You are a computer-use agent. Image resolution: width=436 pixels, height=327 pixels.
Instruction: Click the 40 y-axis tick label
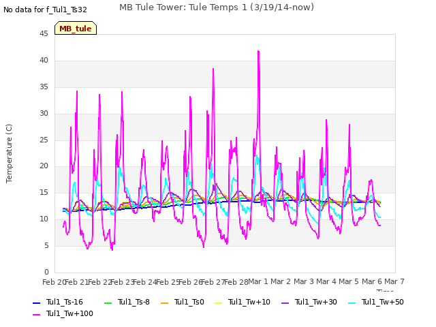(x=44, y=61)
